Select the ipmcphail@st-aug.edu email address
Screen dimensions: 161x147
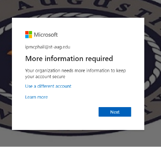[x=48, y=47]
